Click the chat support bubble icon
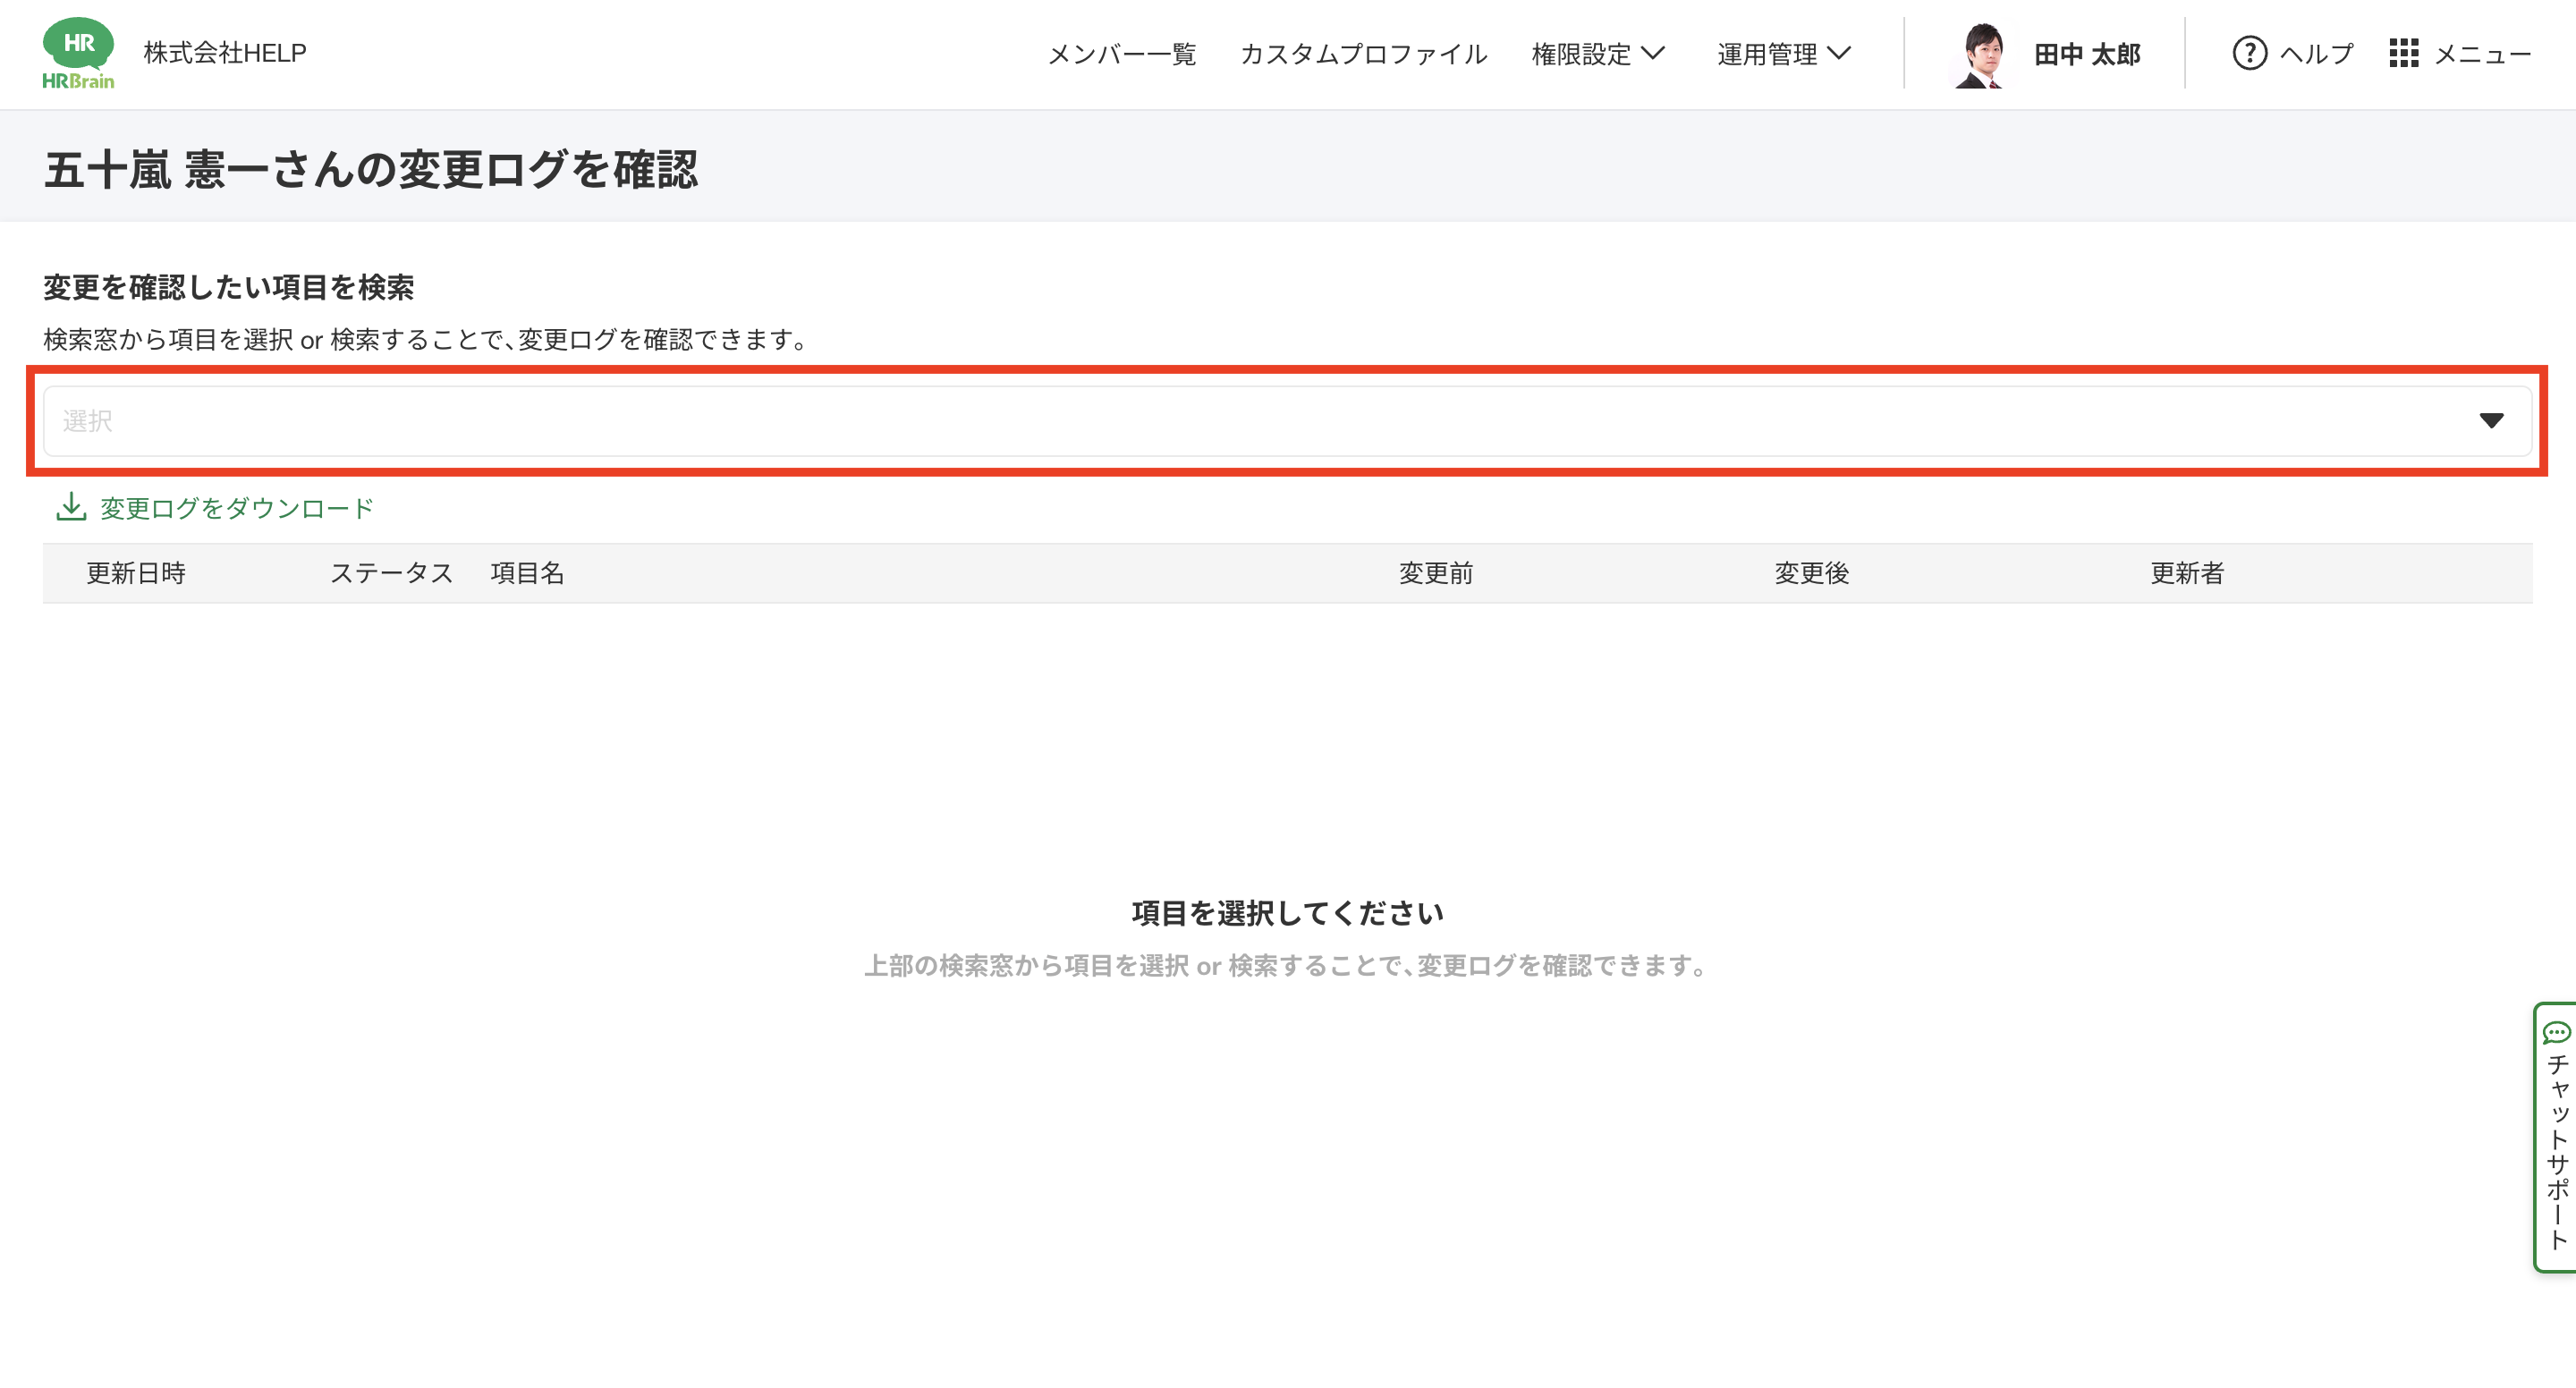The width and height of the screenshot is (2576, 1388). pos(2556,1032)
